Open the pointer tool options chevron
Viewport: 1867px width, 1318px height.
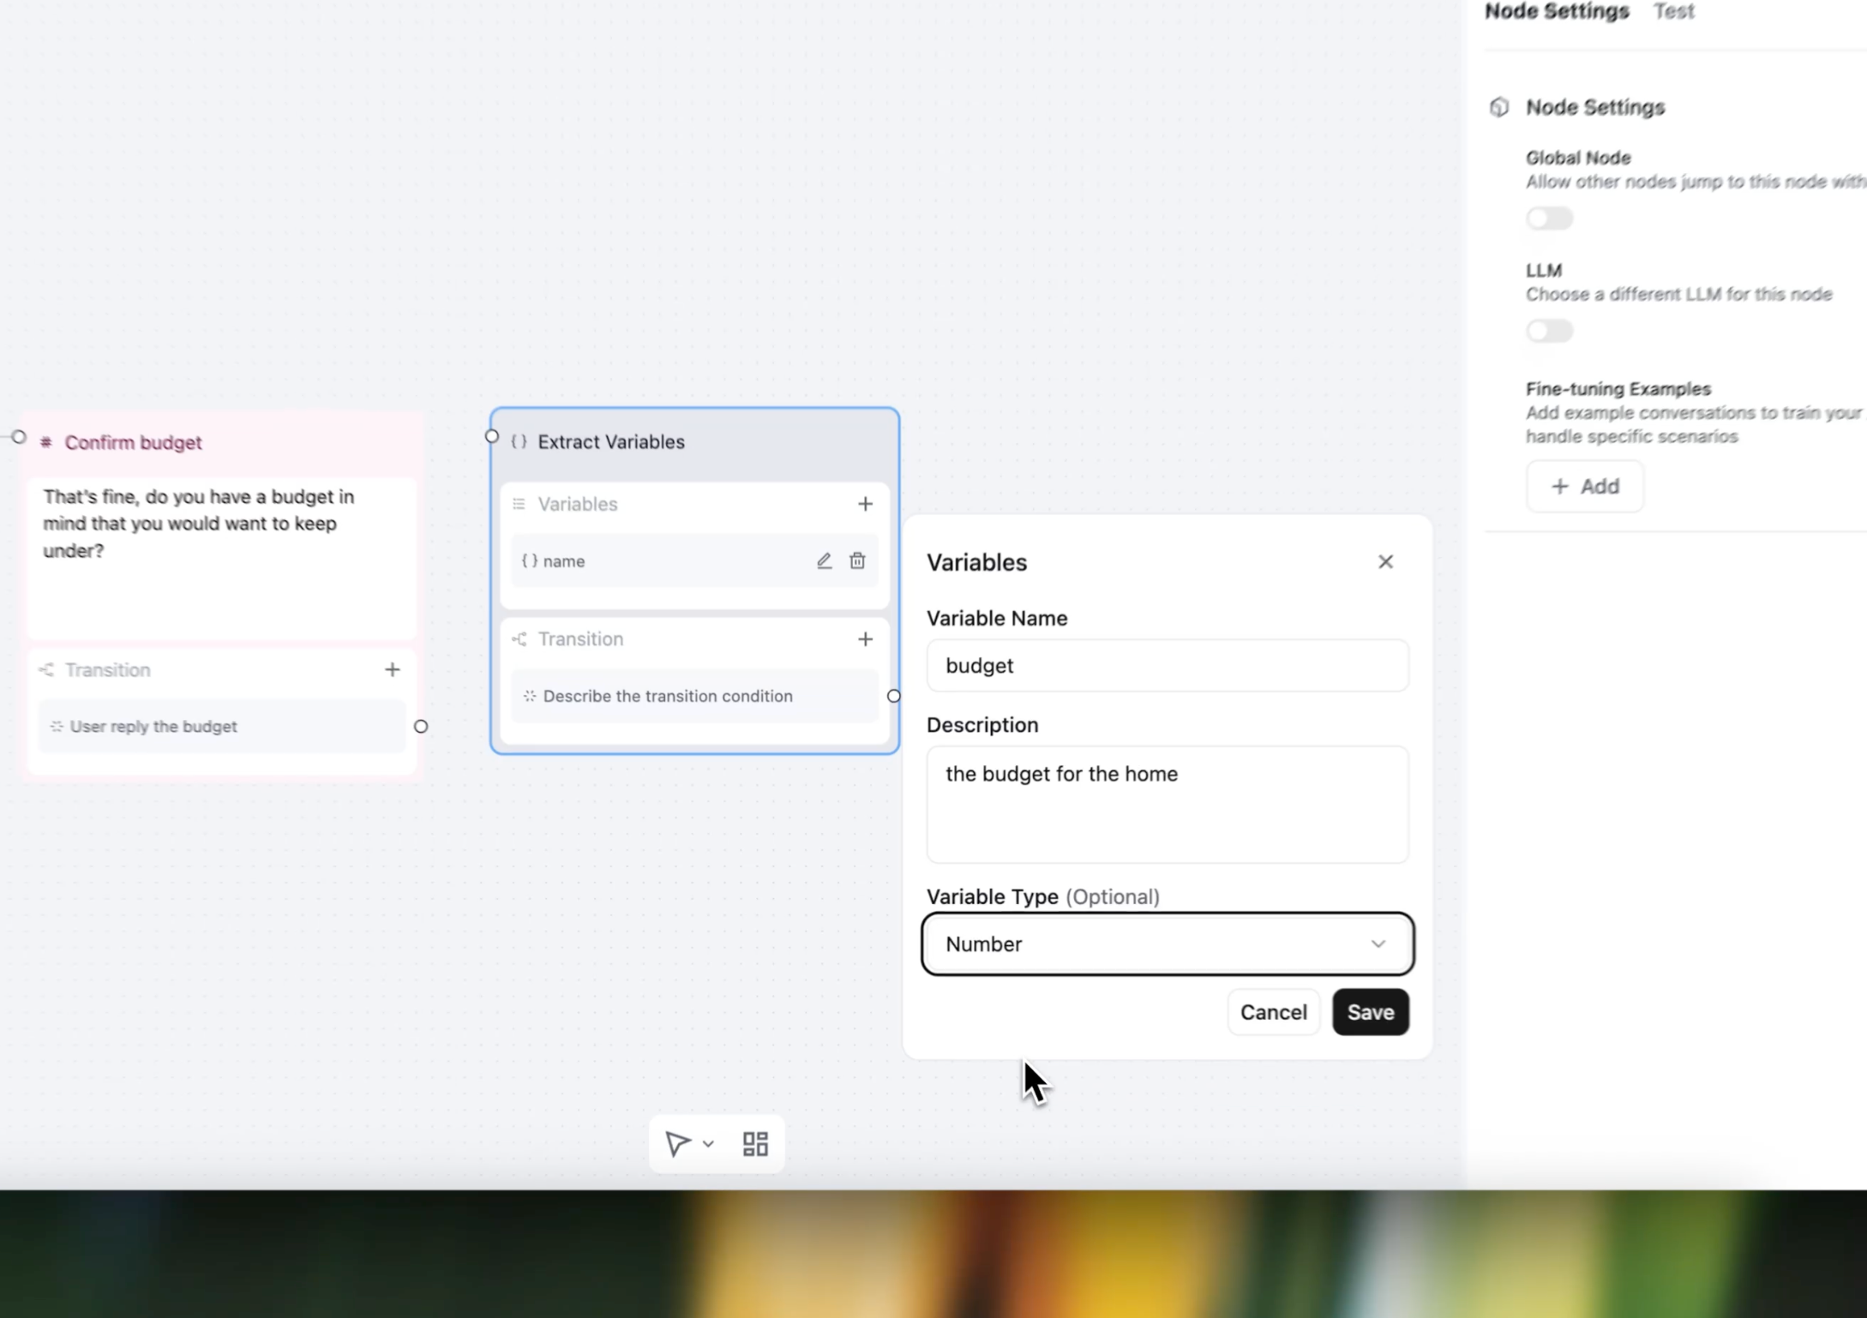[x=708, y=1144]
